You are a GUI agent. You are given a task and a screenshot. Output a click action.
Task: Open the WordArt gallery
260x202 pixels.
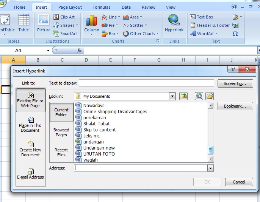click(204, 34)
